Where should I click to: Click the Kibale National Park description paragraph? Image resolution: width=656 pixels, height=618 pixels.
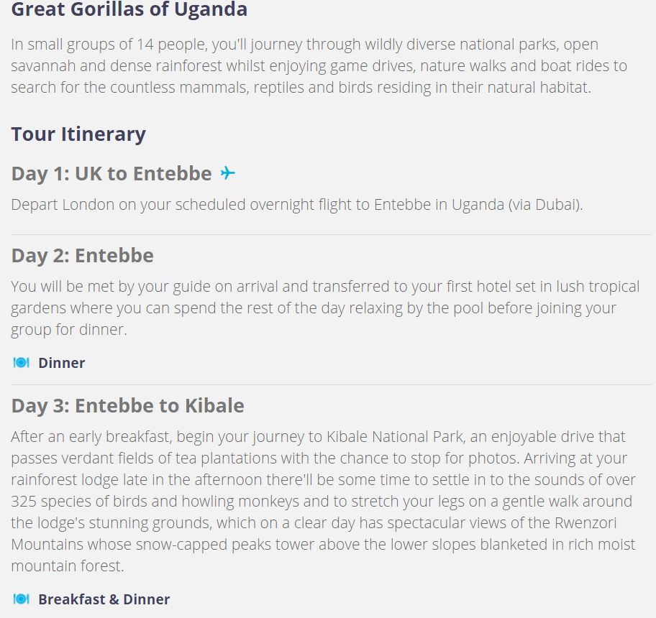pos(324,502)
